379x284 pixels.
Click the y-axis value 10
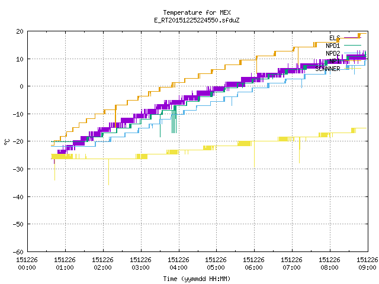pyautogui.click(x=20, y=59)
